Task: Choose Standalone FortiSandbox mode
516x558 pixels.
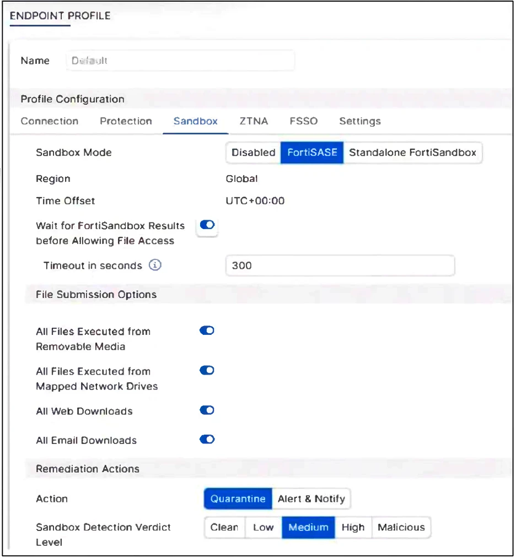Action: (412, 153)
